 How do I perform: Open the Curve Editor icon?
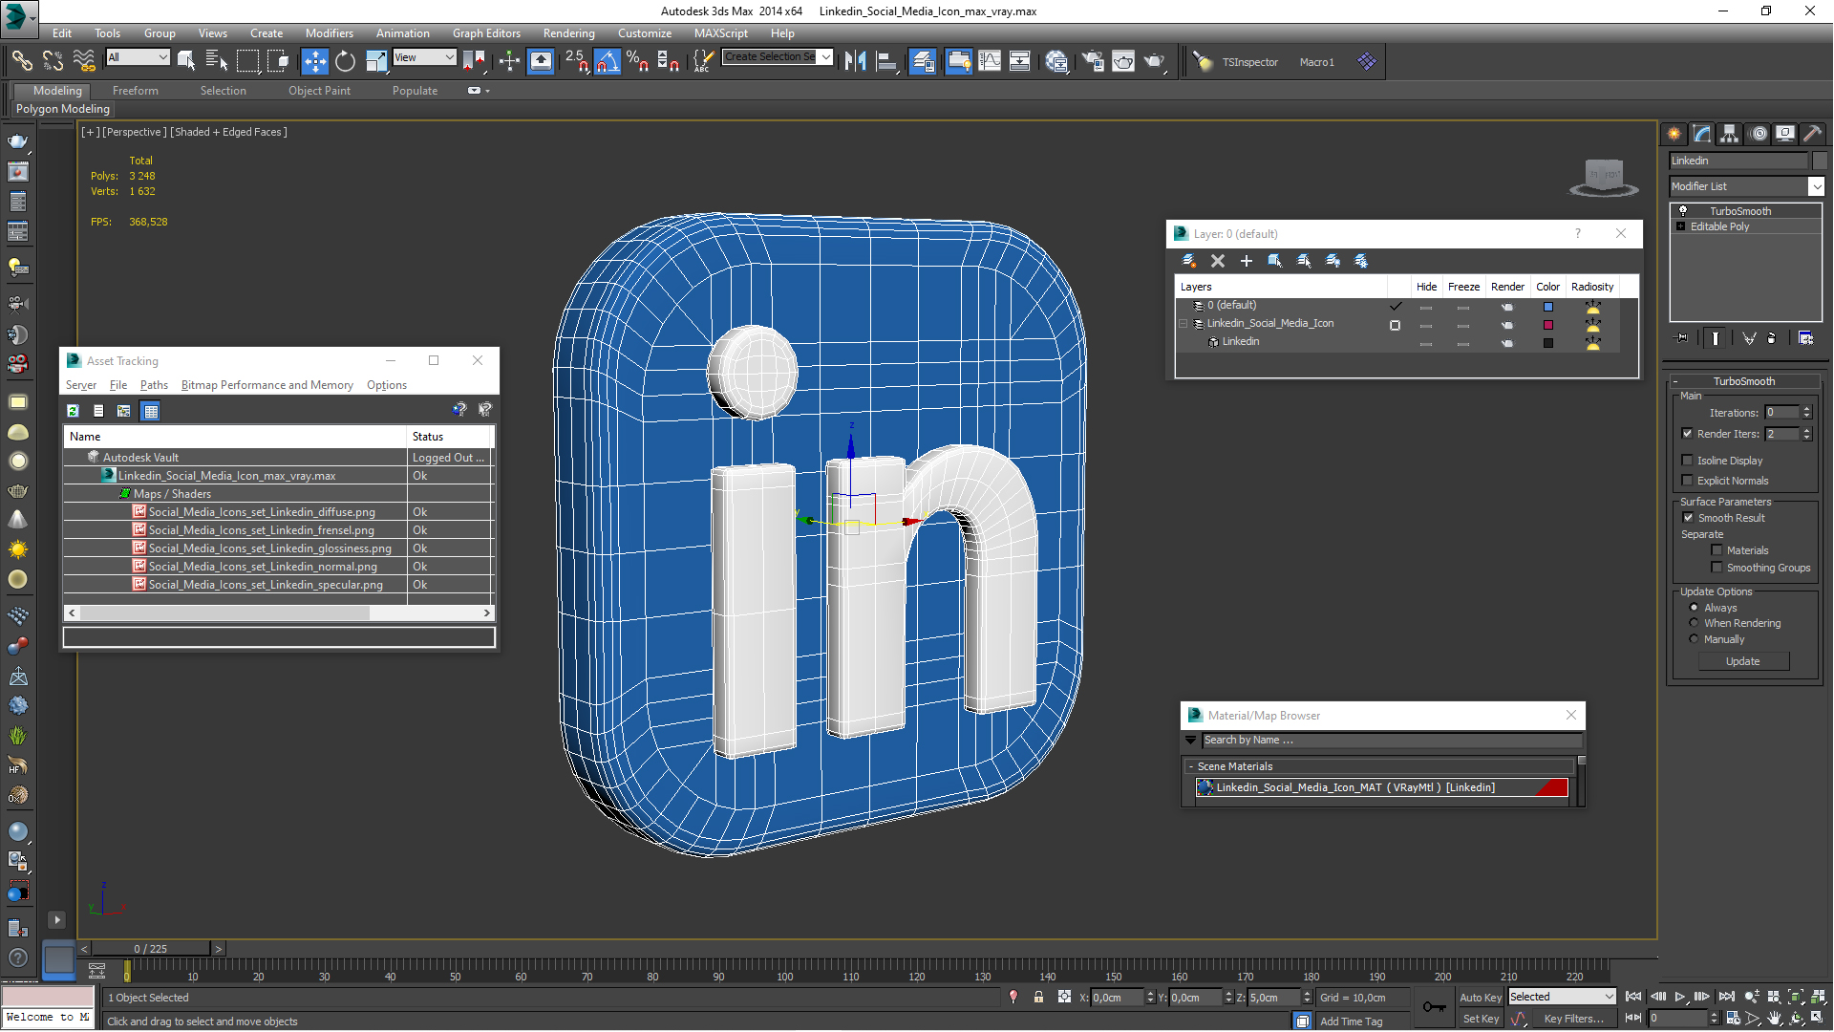click(990, 61)
